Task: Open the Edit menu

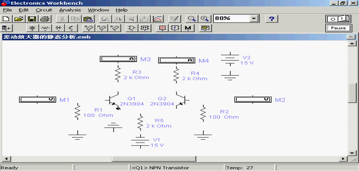Action: [24, 10]
